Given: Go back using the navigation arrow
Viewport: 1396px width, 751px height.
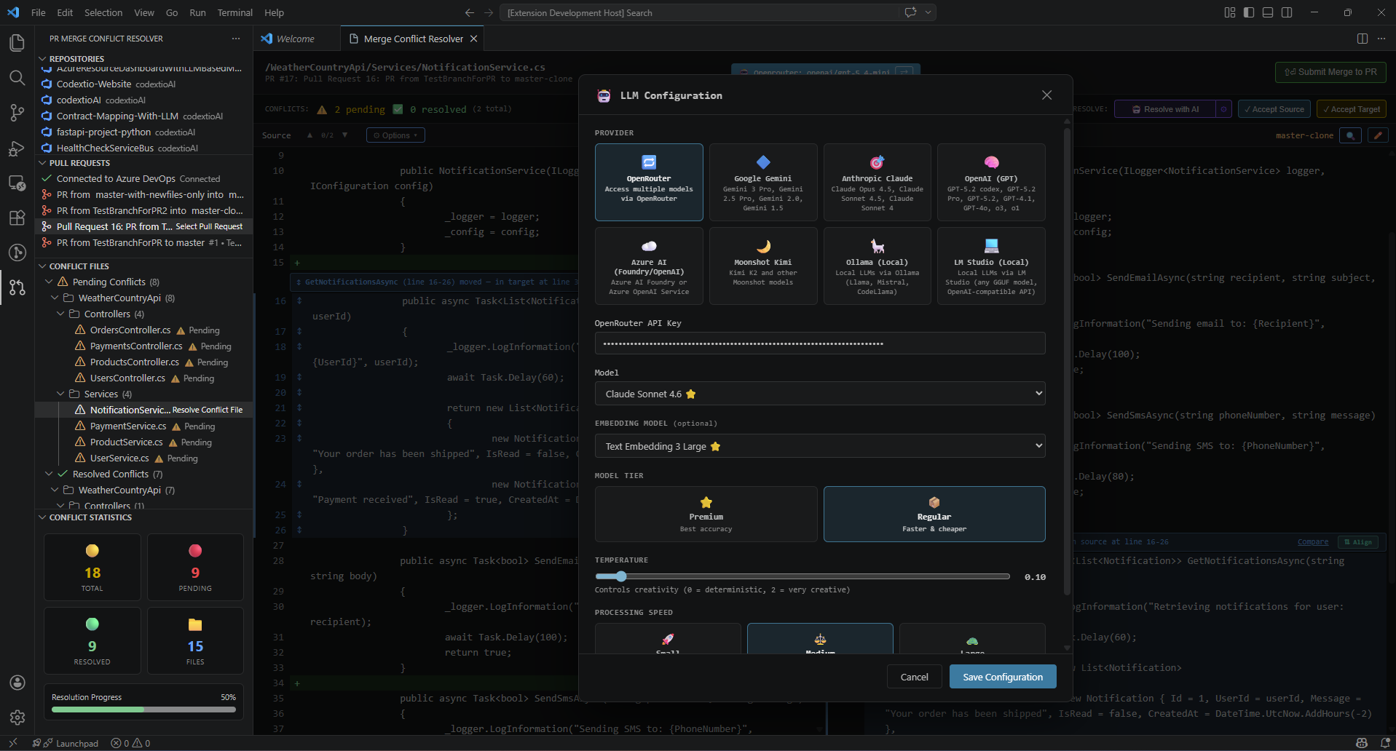Looking at the screenshot, I should click(x=470, y=12).
